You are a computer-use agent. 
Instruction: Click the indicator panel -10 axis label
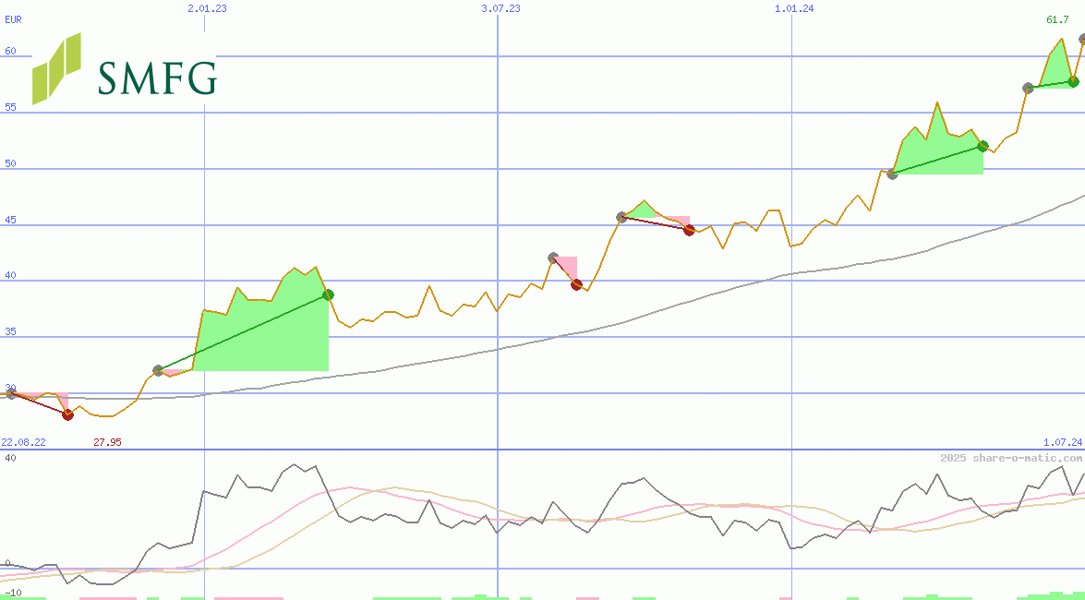12,594
